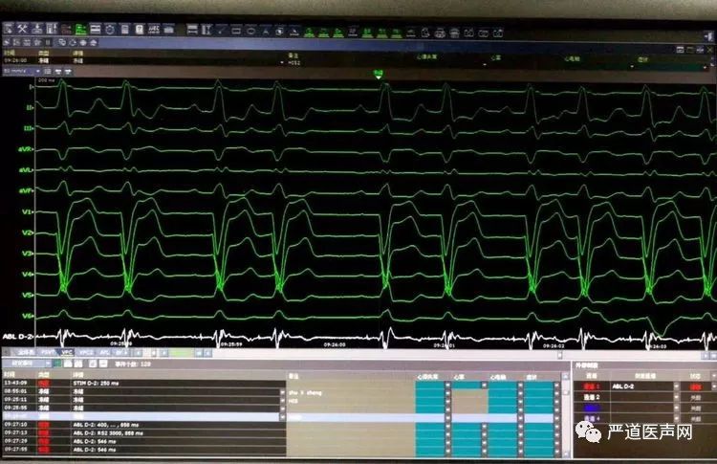Click the green waveform display icon in toolbar
Screen dimensions: 717x464
(79, 30)
